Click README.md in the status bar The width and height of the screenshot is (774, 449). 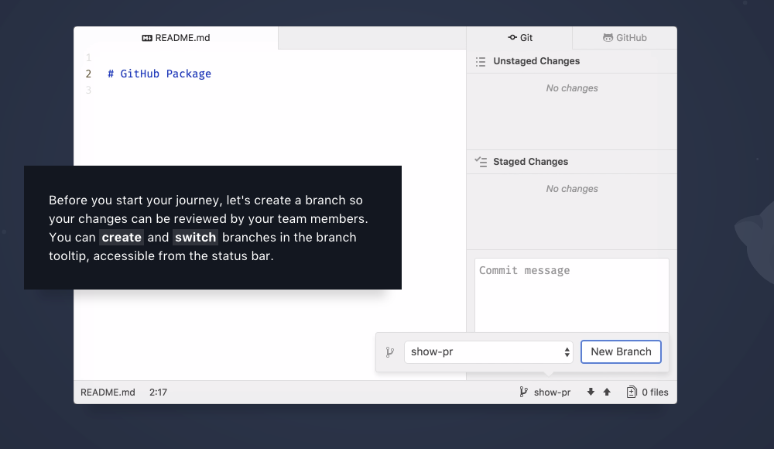(x=108, y=392)
